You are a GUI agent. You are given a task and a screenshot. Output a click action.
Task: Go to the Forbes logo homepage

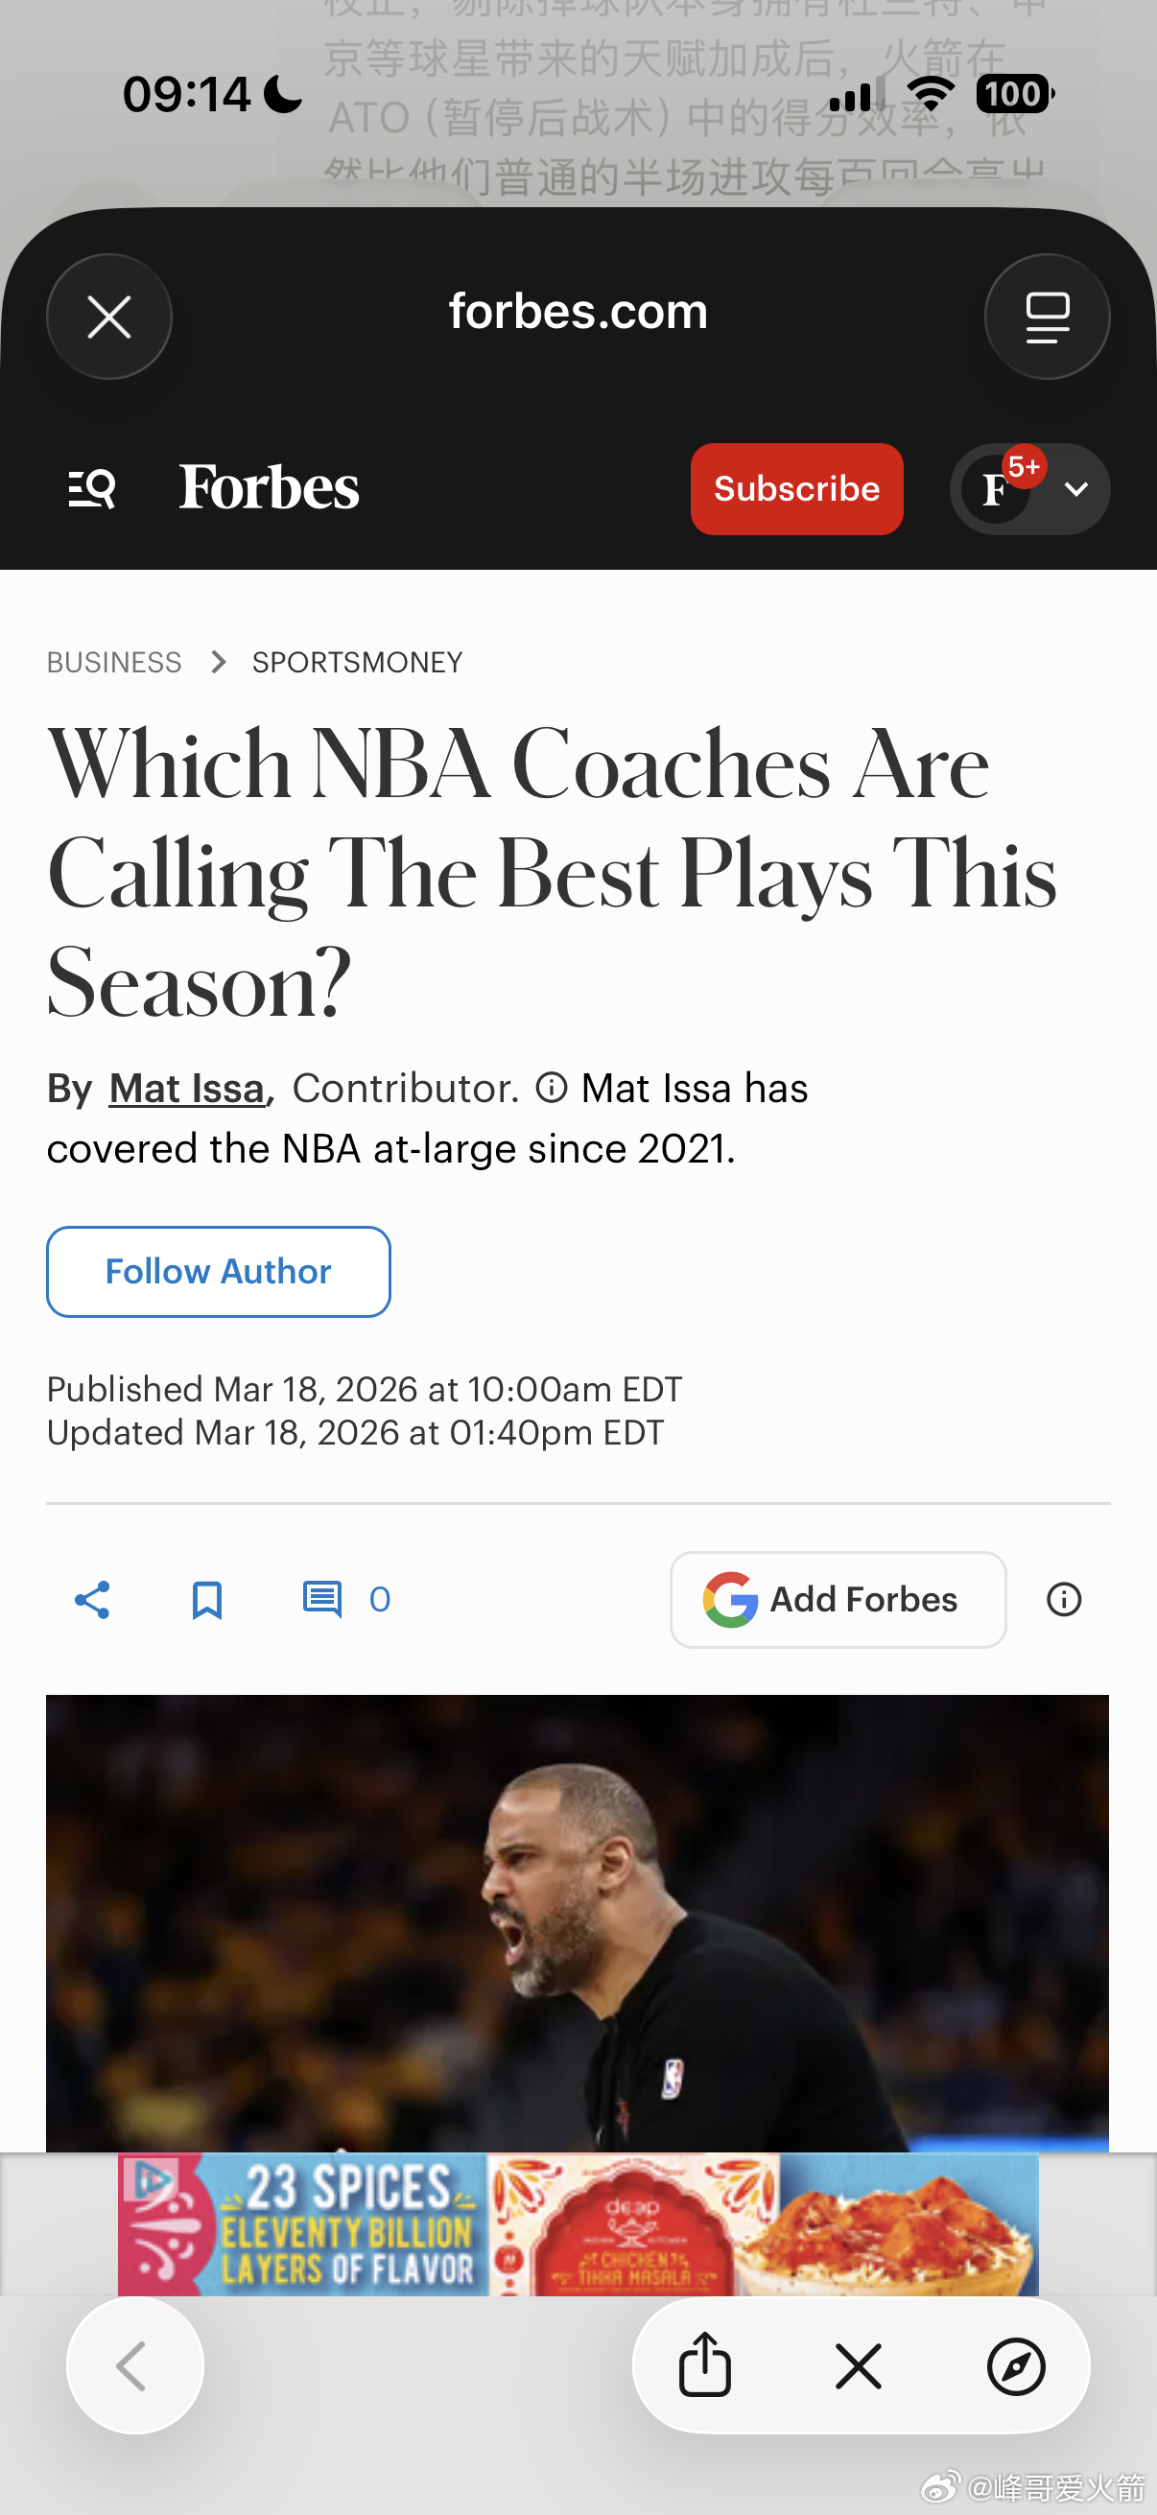(270, 488)
